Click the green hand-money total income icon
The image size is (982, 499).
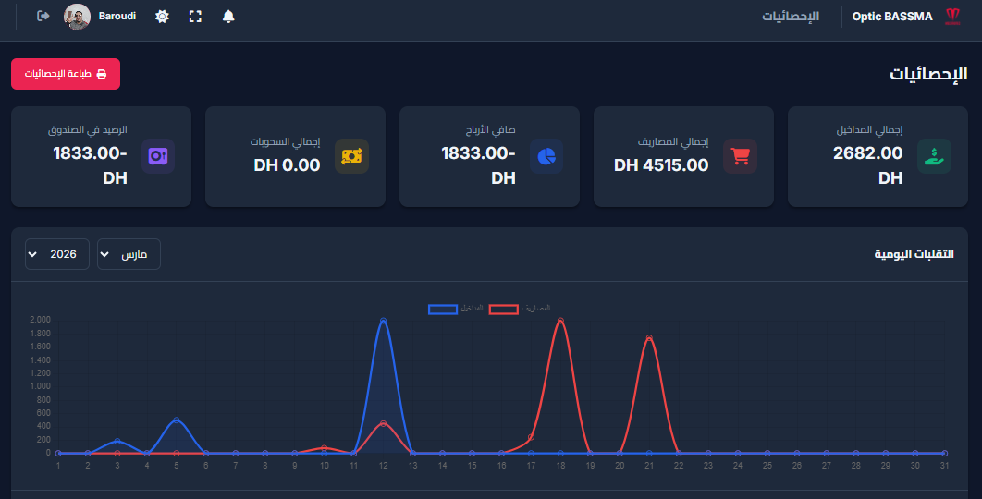[934, 156]
